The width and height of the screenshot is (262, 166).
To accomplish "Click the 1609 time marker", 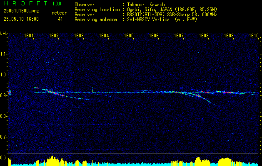I will 229,35.
